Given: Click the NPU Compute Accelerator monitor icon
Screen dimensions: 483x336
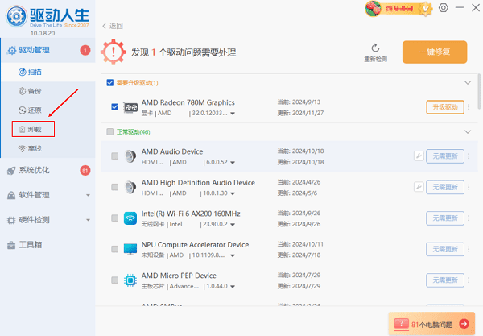Looking at the screenshot, I should point(130,249).
